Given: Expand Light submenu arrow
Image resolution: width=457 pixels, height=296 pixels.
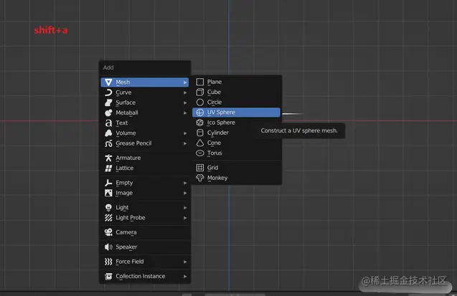Looking at the screenshot, I should pos(185,208).
